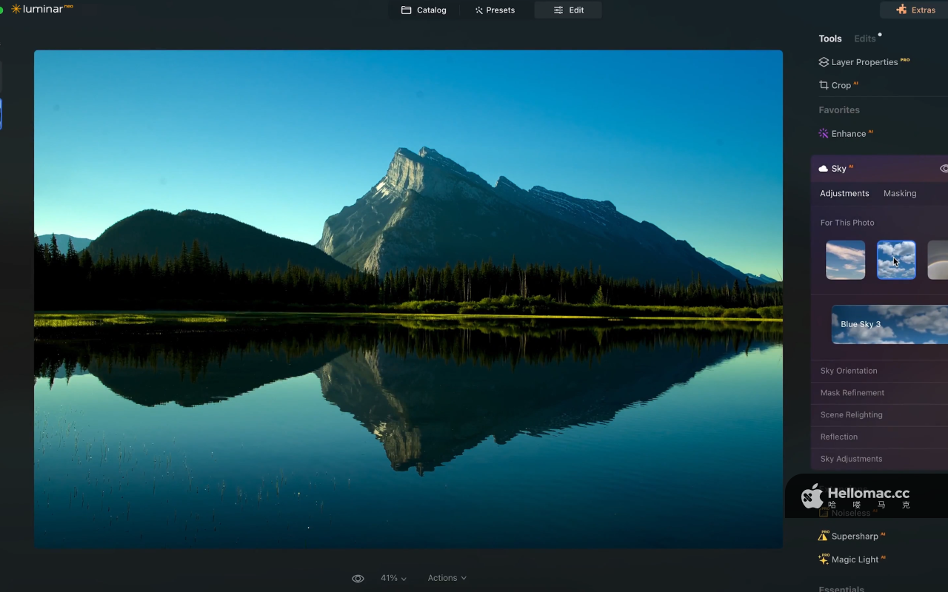Viewport: 948px width, 592px height.
Task: Open the Catalog tab
Action: [x=424, y=10]
